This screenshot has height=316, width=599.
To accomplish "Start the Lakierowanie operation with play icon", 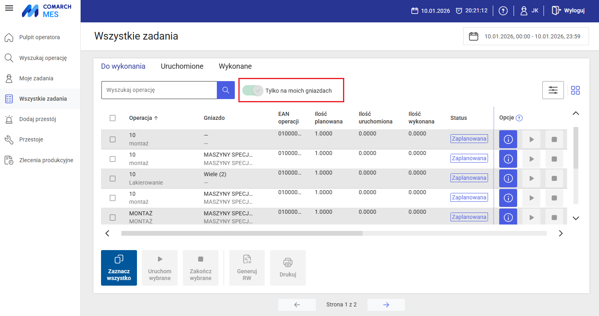I will [x=532, y=179].
